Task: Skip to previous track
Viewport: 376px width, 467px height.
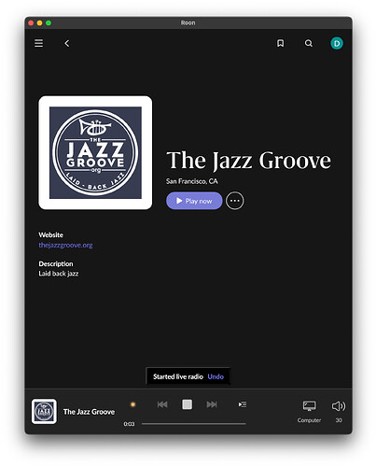Action: [162, 404]
